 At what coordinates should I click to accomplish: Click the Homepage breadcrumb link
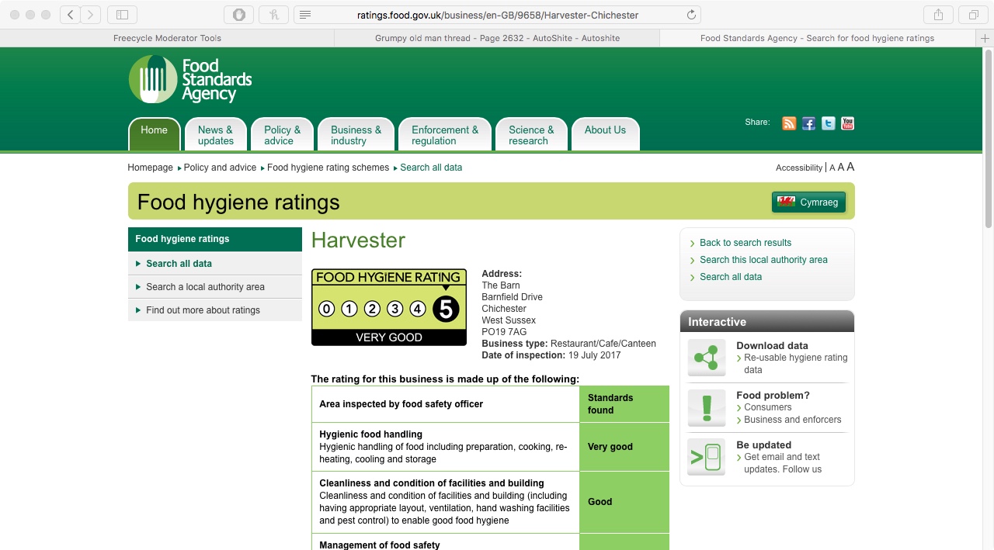151,168
